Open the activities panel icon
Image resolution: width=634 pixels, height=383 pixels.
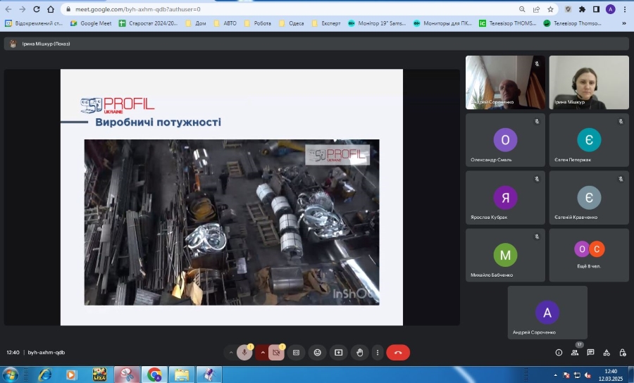click(607, 352)
